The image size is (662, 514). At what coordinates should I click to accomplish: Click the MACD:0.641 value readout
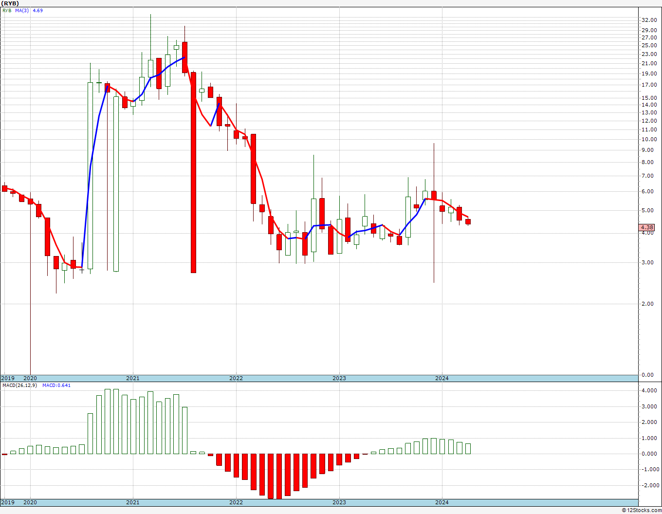(x=56, y=385)
